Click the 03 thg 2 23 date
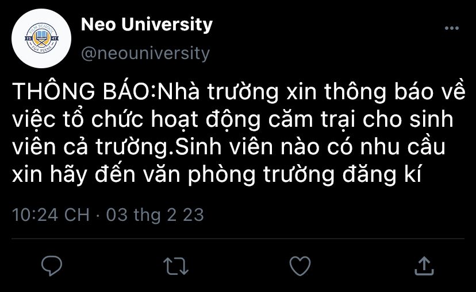476x292 pixels. (155, 215)
